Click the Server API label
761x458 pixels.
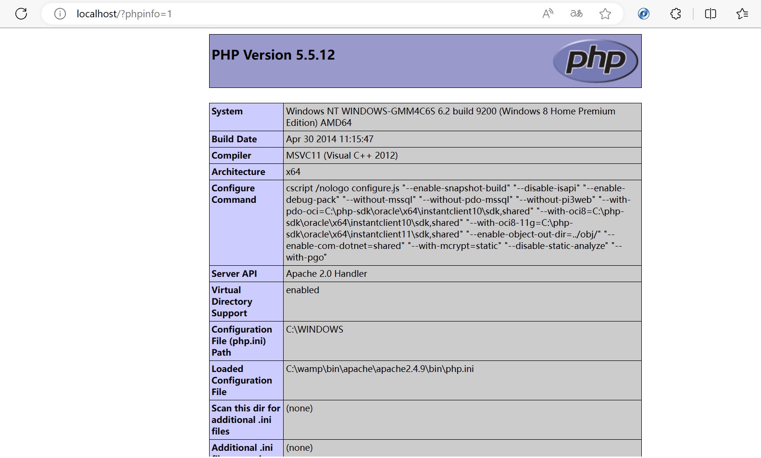pos(234,273)
